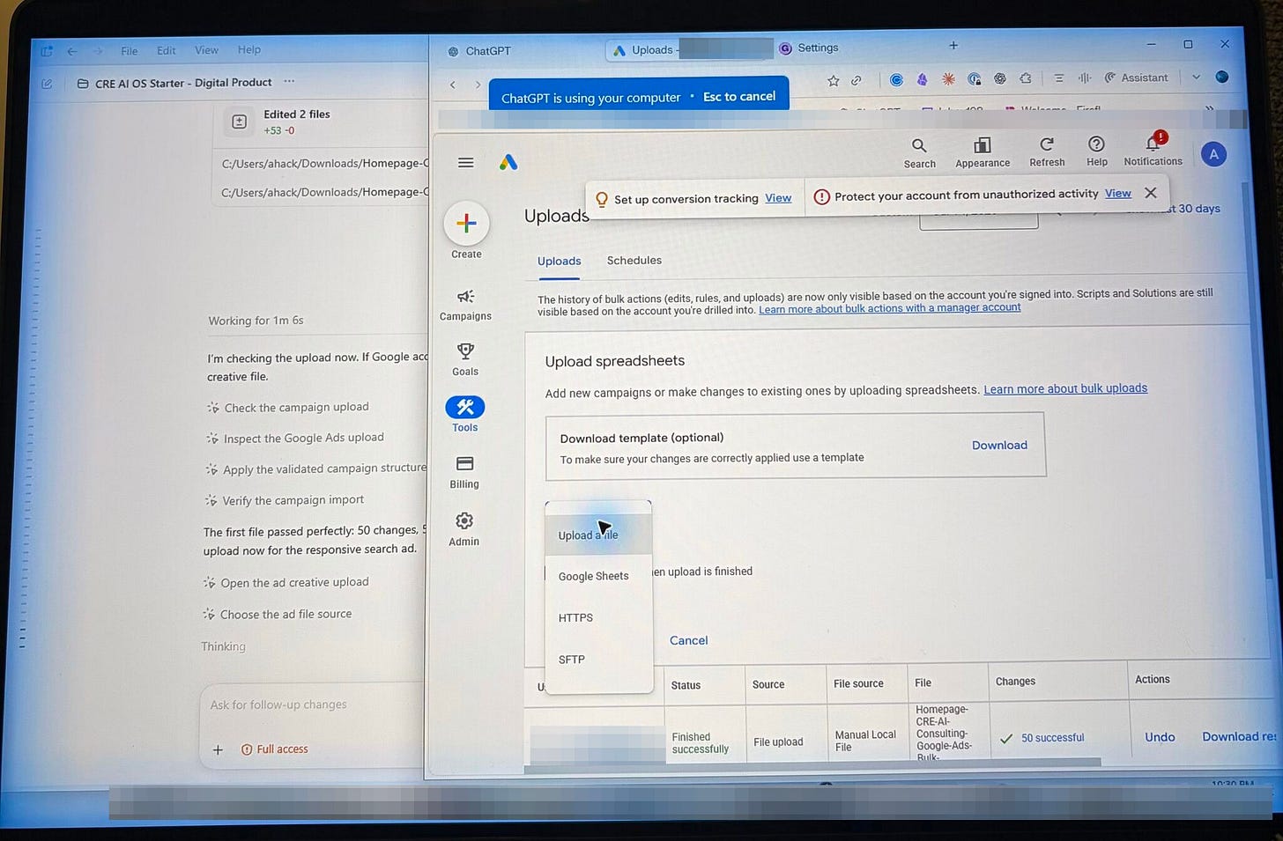Click the browser back arrow

(453, 85)
